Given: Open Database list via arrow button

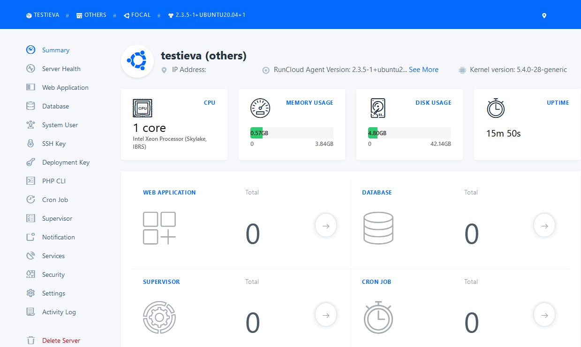Looking at the screenshot, I should [x=544, y=226].
